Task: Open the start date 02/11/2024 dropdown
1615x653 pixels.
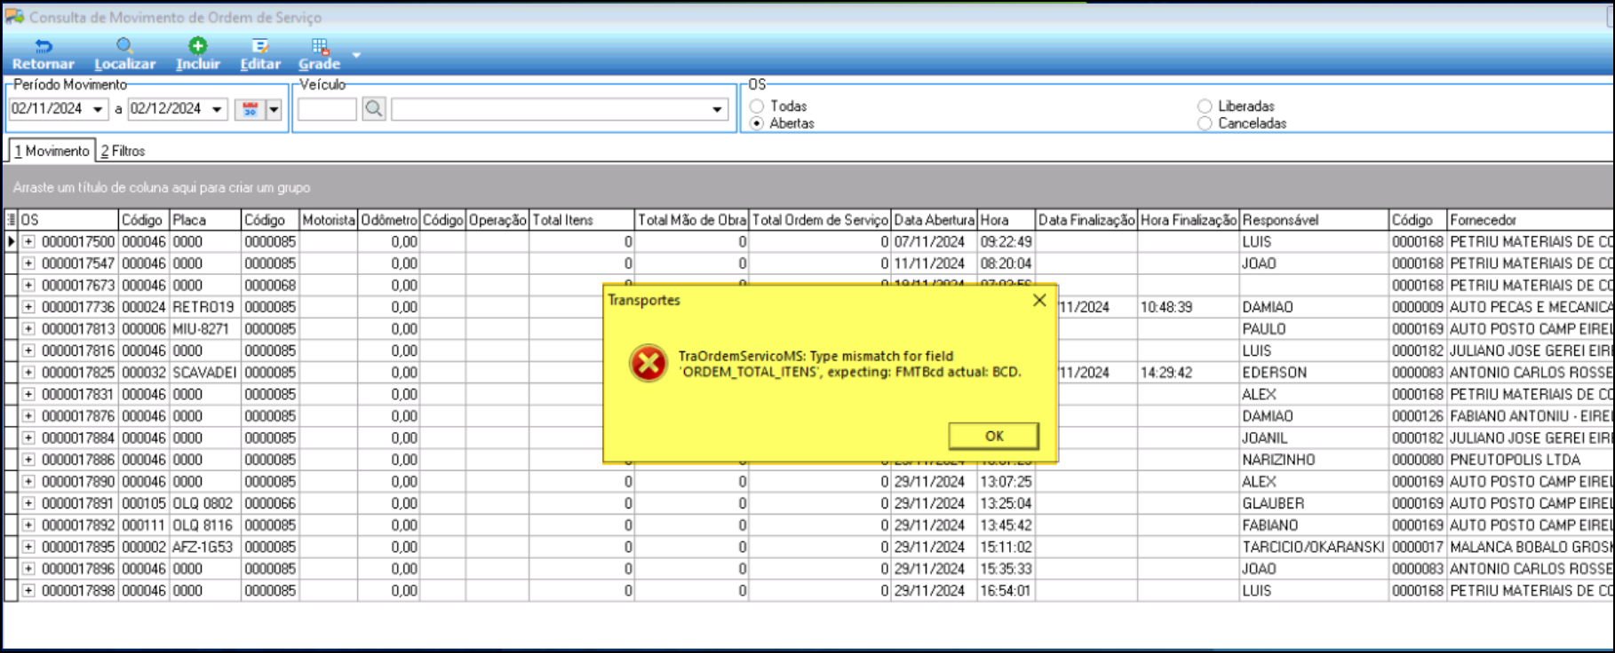Action: (x=98, y=109)
